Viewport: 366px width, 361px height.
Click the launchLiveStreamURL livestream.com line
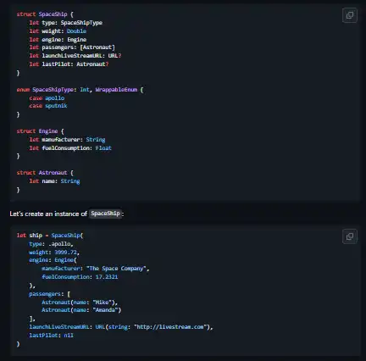(x=121, y=327)
